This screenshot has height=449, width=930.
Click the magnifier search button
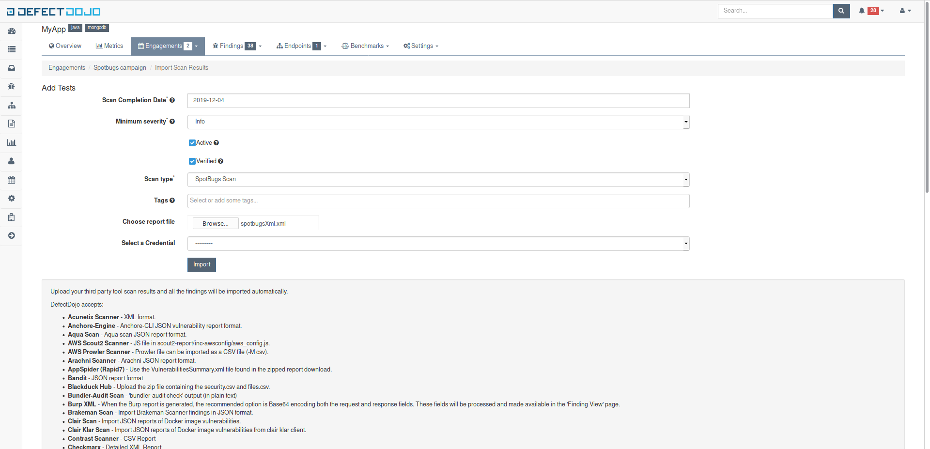click(841, 11)
